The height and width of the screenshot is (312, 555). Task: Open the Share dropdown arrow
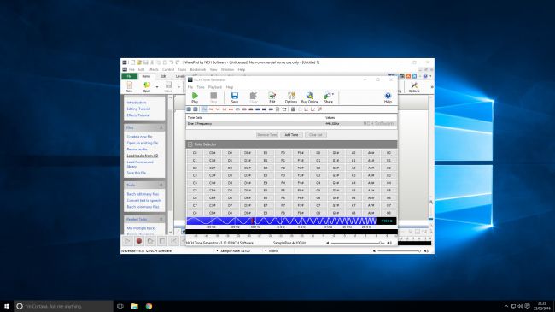[x=333, y=95]
